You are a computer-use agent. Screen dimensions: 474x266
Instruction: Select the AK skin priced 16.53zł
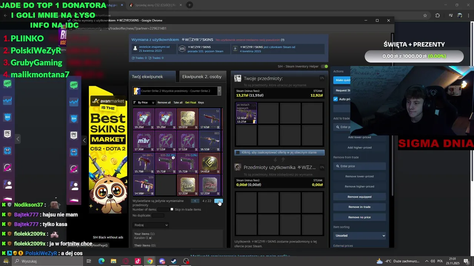210,141
